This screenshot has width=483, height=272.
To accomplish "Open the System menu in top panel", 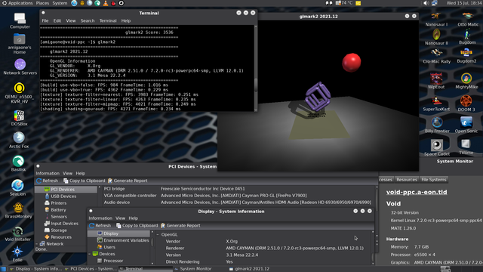I will [60, 3].
